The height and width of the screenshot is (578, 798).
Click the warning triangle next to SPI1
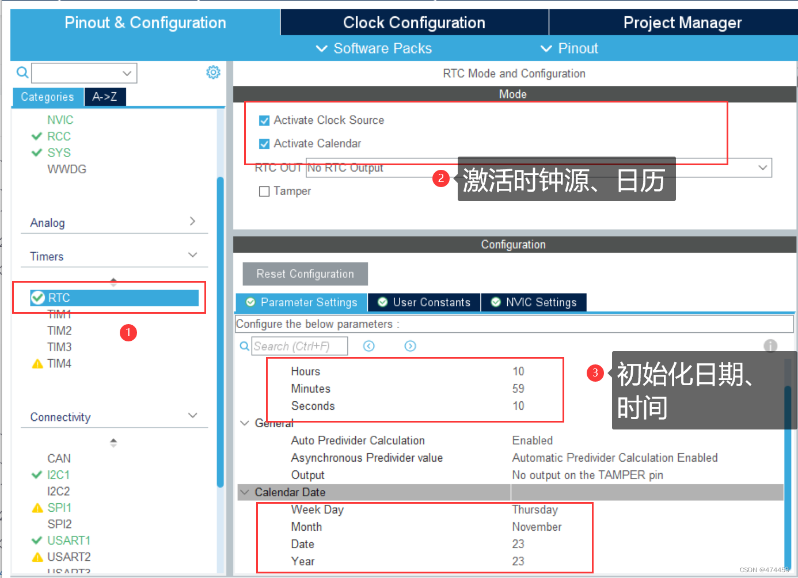click(x=37, y=508)
